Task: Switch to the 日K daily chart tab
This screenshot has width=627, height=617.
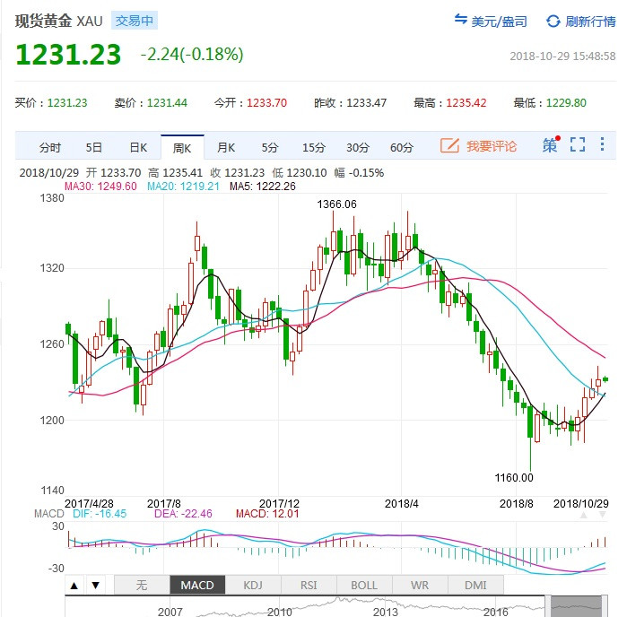Action: pos(138,147)
